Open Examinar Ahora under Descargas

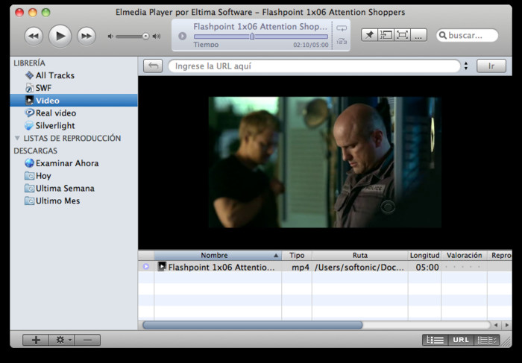74,163
